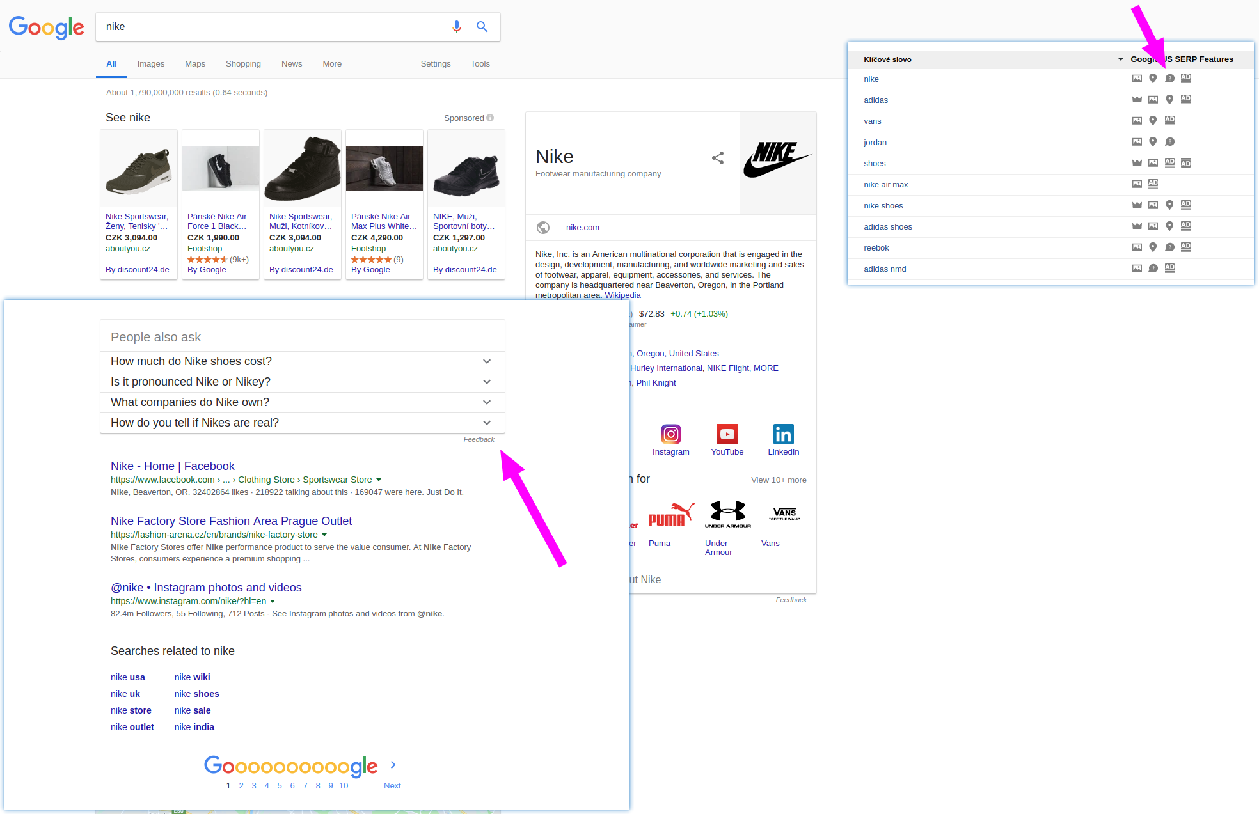Open the Instagram profile icon
Image resolution: width=1259 pixels, height=814 pixels.
(x=670, y=434)
